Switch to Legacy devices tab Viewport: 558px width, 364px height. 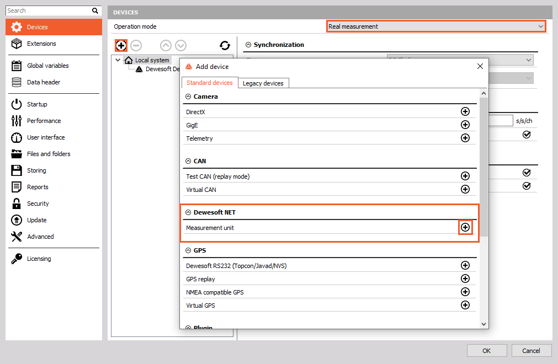(263, 83)
